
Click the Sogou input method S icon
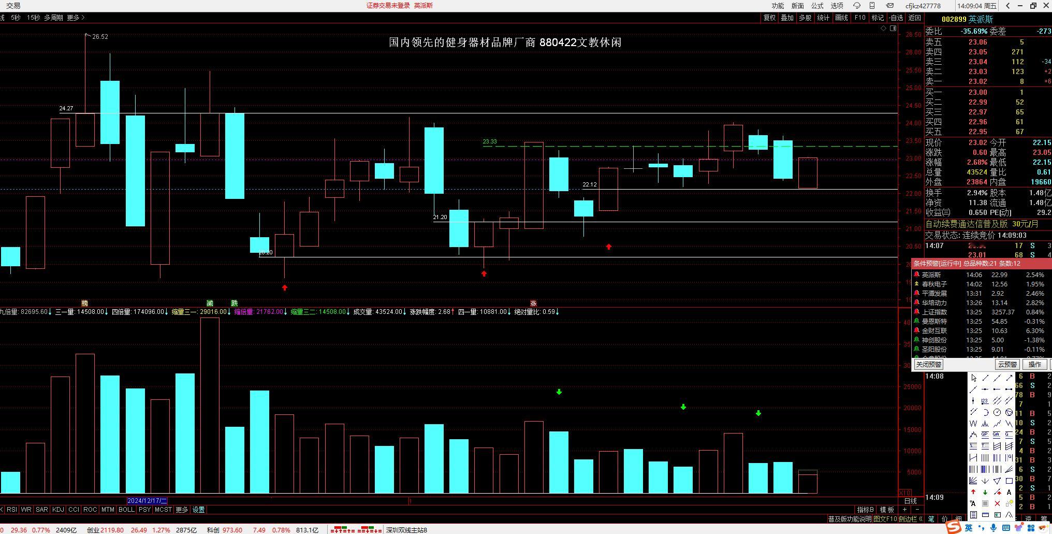954,527
